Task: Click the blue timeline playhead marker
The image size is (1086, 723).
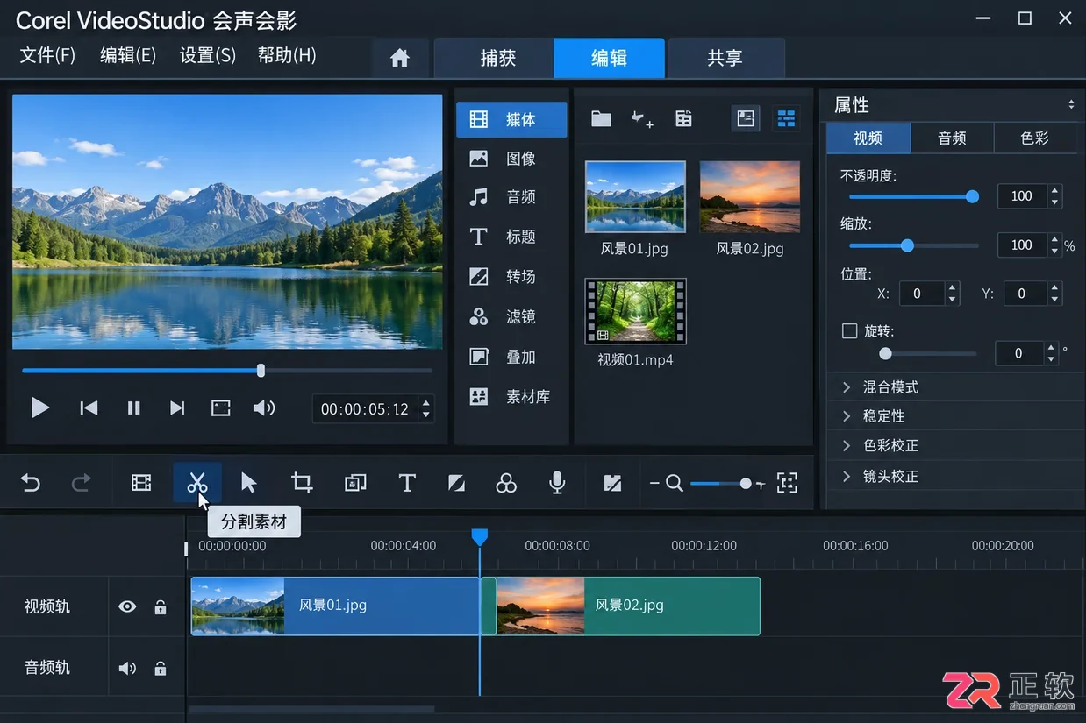Action: (x=479, y=537)
